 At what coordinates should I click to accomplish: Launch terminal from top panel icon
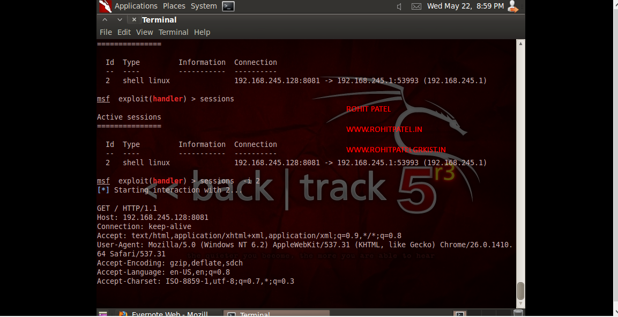point(228,6)
